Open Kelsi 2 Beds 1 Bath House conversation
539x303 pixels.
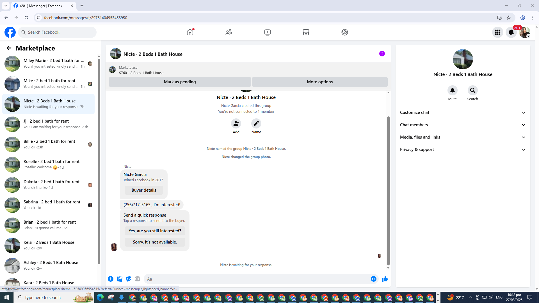49,245
